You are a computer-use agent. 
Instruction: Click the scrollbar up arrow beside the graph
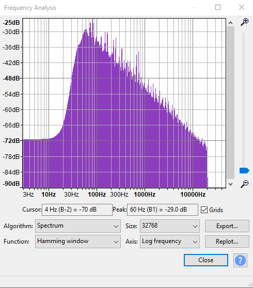pos(230,23)
